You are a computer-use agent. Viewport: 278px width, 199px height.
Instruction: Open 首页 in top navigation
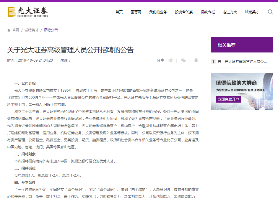pyautogui.click(x=119, y=12)
